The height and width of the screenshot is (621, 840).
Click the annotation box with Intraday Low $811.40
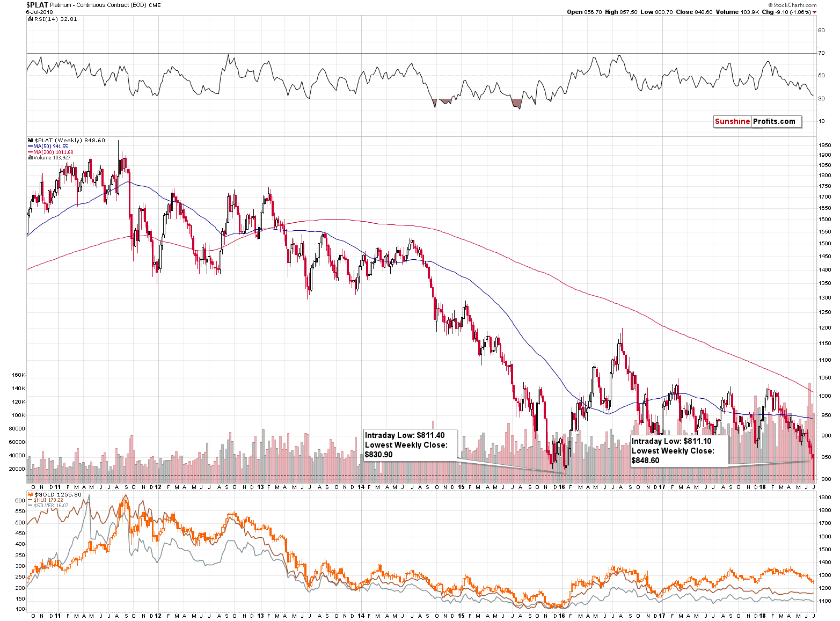click(411, 444)
